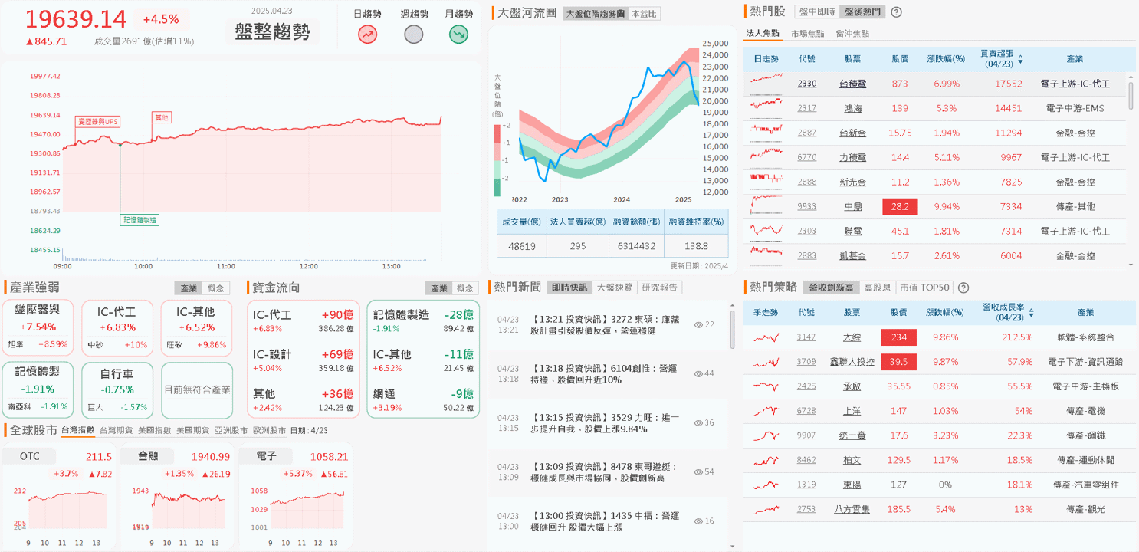Open the 自行車 -0.75% industry card
This screenshot has width=1139, height=552.
click(117, 389)
